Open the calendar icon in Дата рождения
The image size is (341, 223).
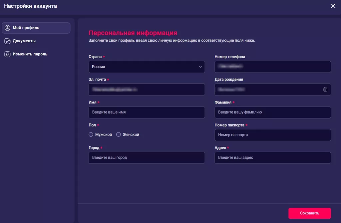pyautogui.click(x=325, y=90)
